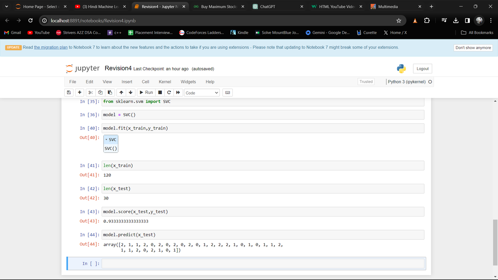This screenshot has height=280, width=498.
Task: Click the Python 3 (ipykernel) kernel name
Action: [x=407, y=82]
